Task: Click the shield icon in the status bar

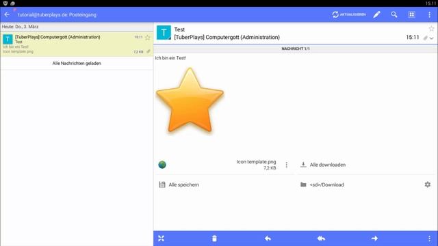Action: (5, 3)
